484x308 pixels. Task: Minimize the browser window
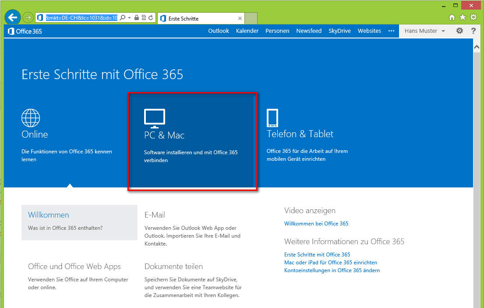(444, 6)
